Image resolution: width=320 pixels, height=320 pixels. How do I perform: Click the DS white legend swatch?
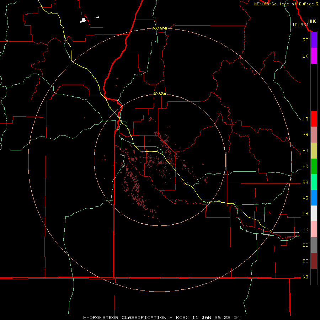[314, 213]
